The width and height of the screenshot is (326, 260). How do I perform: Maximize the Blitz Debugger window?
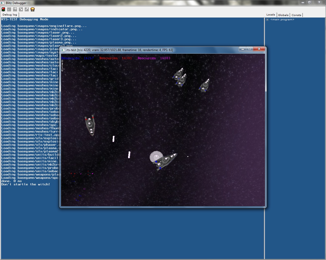(309, 2)
